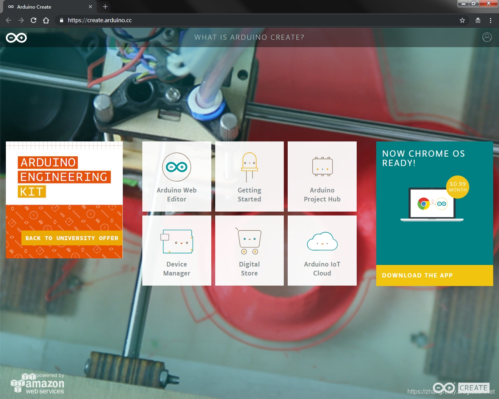Click the Arduino infinity logo in the header
Image resolution: width=499 pixels, height=399 pixels.
(x=16, y=38)
